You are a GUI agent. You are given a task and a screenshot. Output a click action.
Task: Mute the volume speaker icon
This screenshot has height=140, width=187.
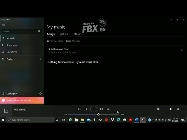[158, 109]
